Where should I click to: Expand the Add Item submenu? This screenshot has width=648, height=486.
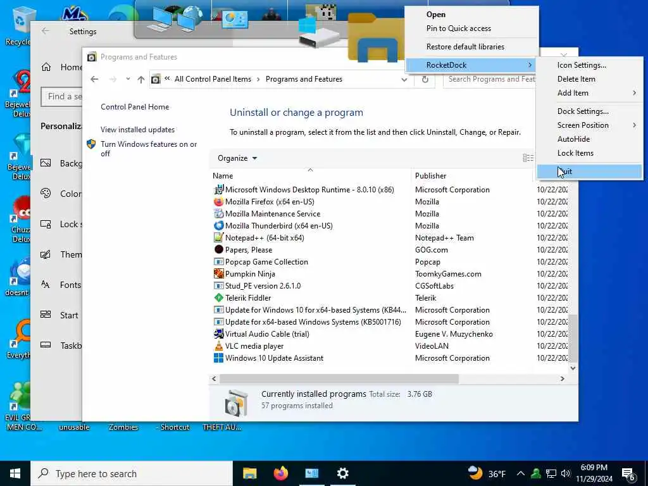tap(589, 93)
